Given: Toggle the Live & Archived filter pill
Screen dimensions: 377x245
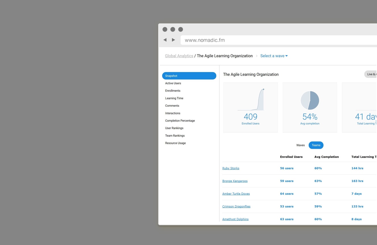Looking at the screenshot, I should (371, 74).
